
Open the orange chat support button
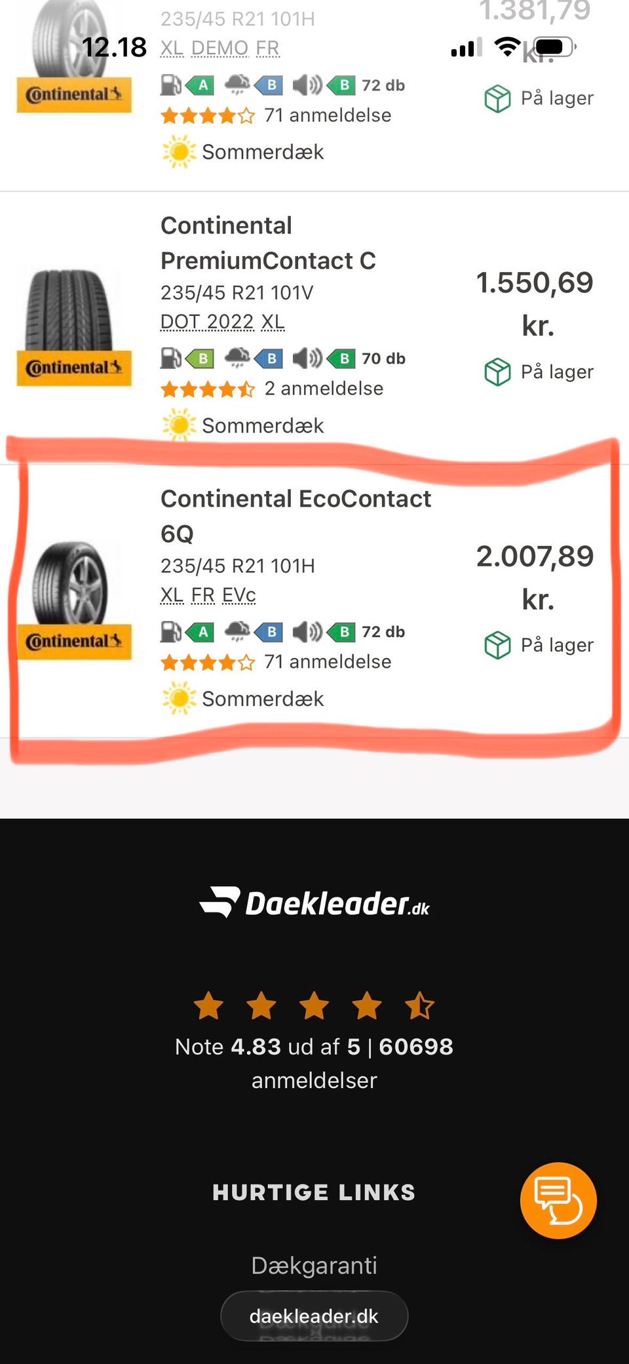[558, 1200]
